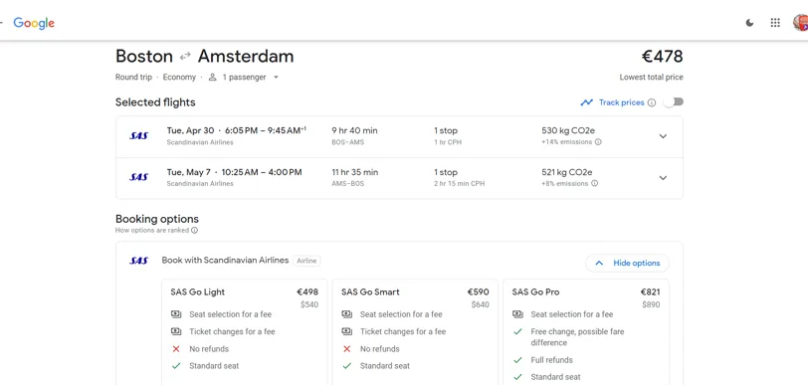Click the €821 SAS Go Pro price
The height and width of the screenshot is (385, 808).
click(651, 292)
